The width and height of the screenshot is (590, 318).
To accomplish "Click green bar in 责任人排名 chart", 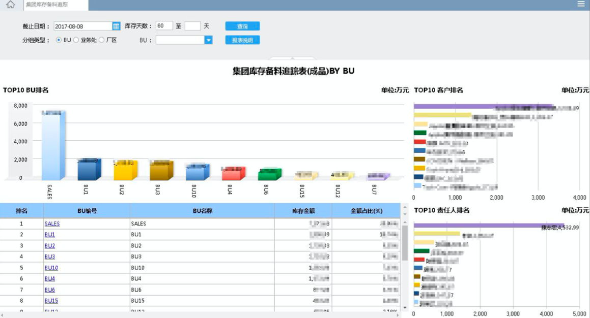I will point(422,251).
